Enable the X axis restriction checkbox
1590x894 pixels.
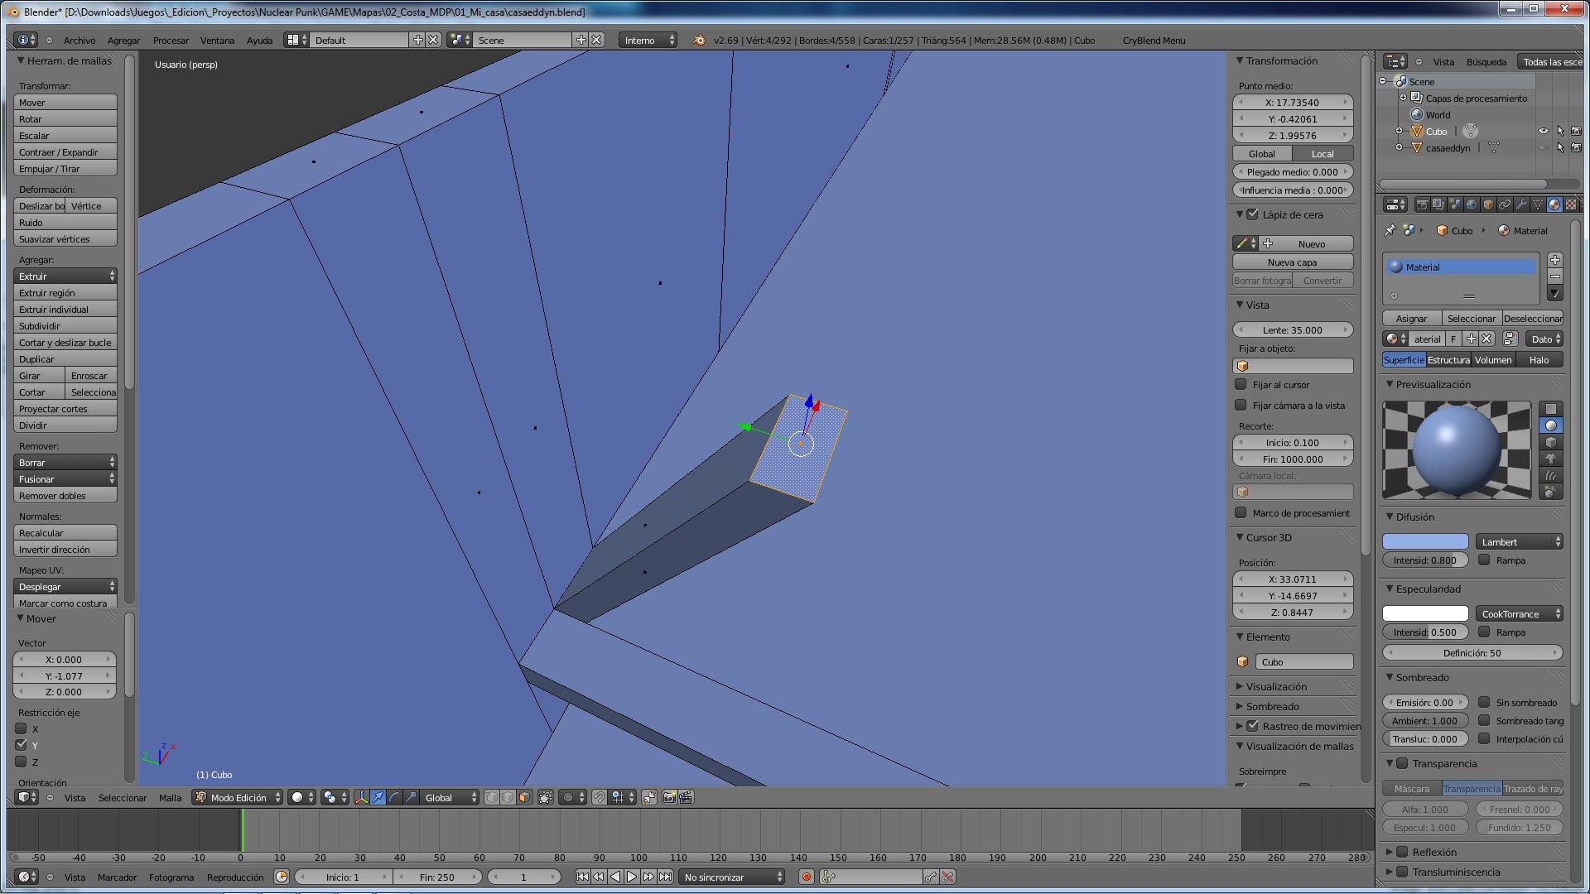coord(22,728)
